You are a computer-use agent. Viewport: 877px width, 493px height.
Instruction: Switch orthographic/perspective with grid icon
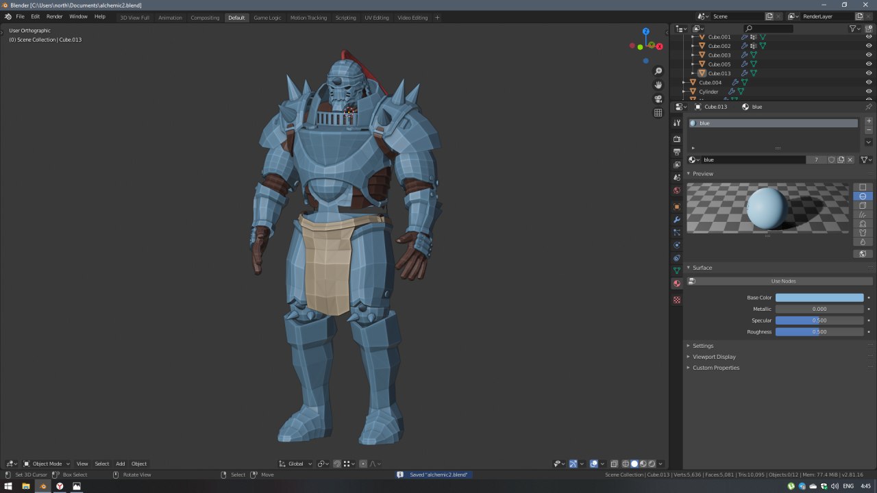[x=658, y=113]
